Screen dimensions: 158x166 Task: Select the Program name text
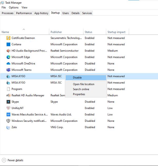click(x=17, y=89)
